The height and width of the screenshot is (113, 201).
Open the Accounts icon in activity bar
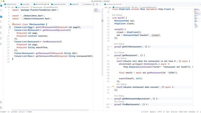pyautogui.click(x=1, y=102)
